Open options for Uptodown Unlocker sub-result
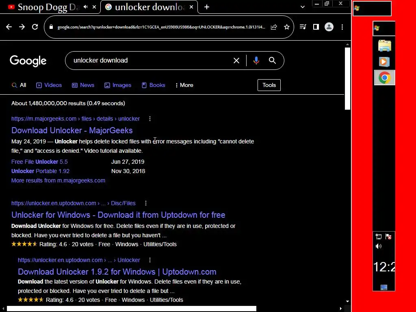This screenshot has height=312, width=416. [150, 260]
